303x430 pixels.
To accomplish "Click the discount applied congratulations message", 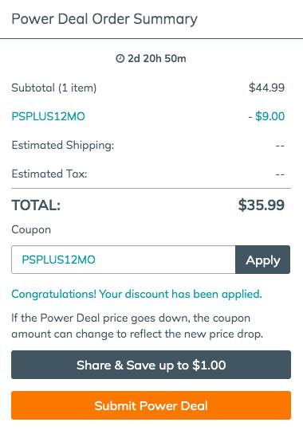I will point(137,295).
